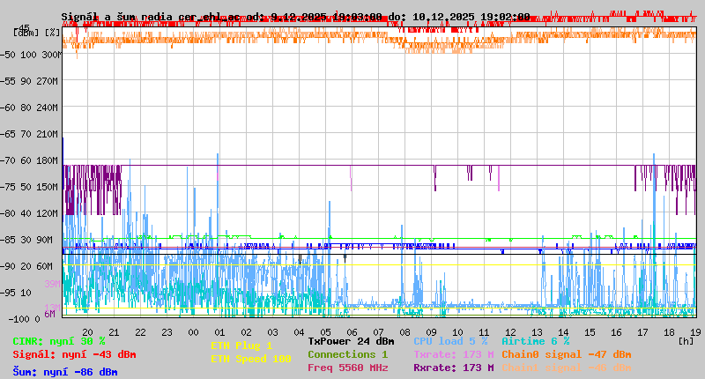Click the '300M' y-axis label
This screenshot has width=705, height=379.
coord(52,55)
